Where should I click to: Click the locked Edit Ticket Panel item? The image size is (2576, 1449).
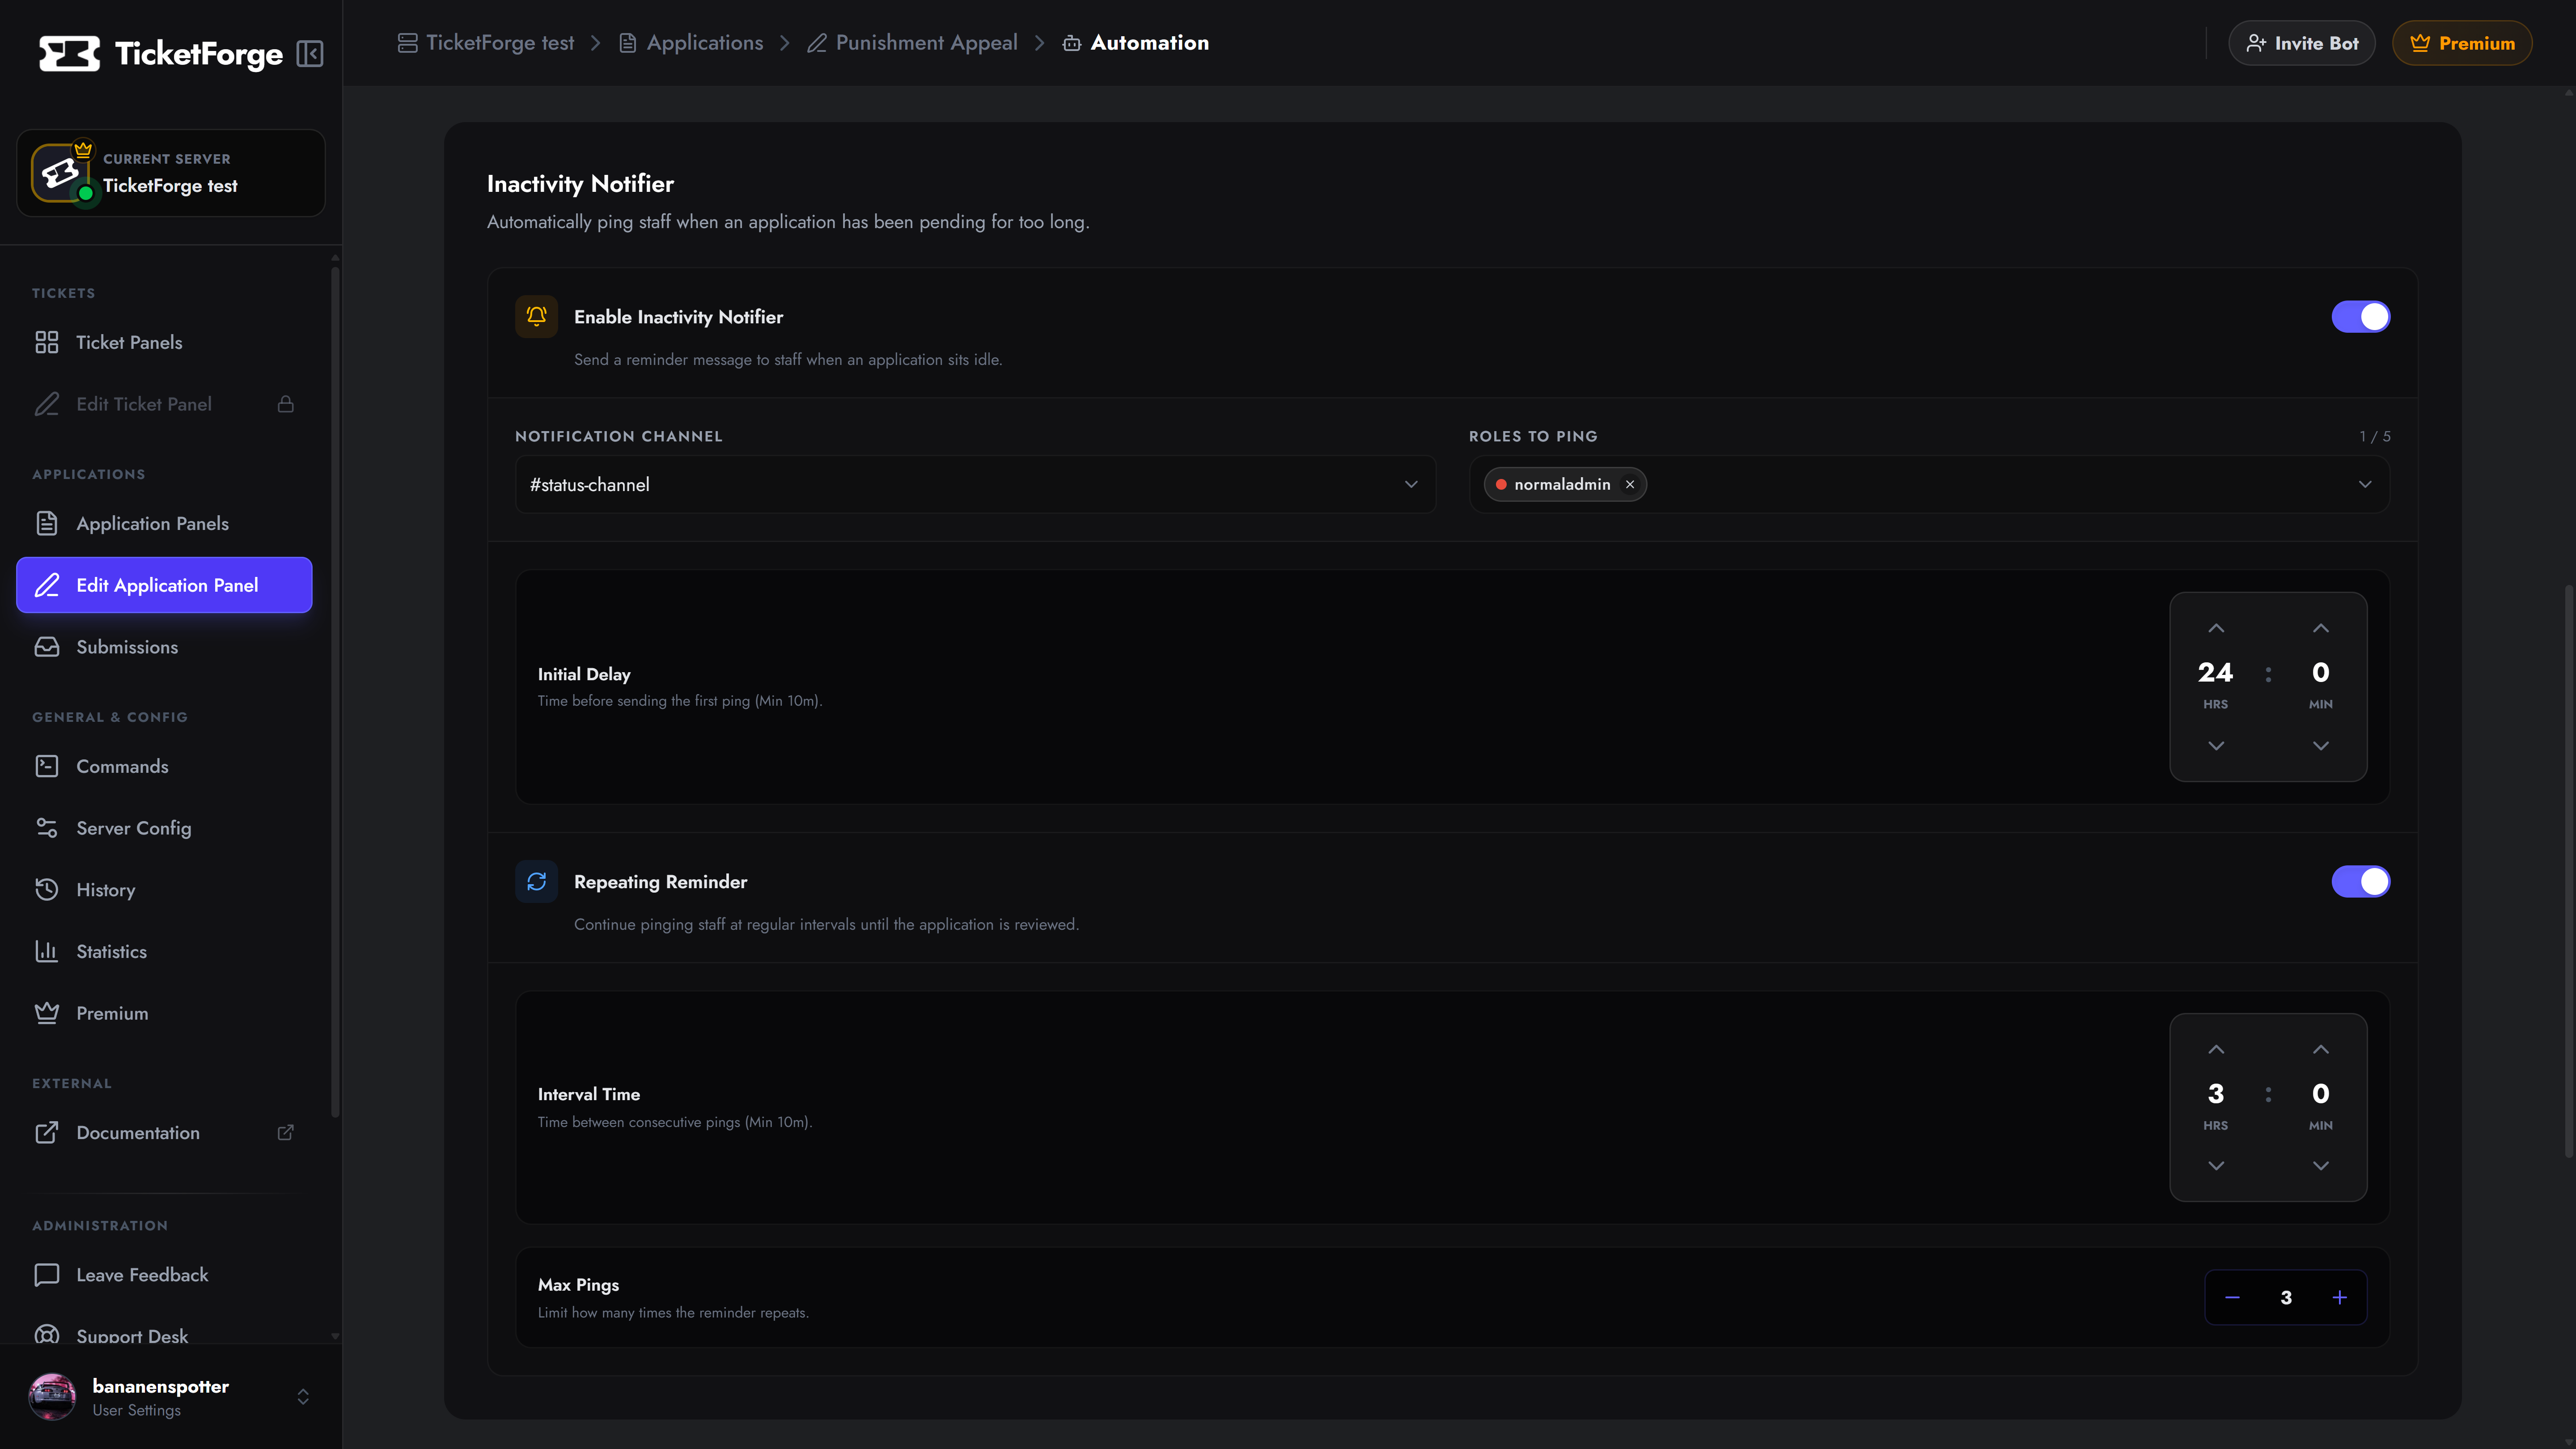(x=164, y=404)
